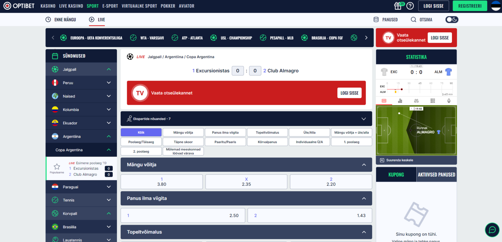Image resolution: width=502 pixels, height=242 pixels.
Task: Click the football icon beside the LIVE label
Action: tap(130, 56)
